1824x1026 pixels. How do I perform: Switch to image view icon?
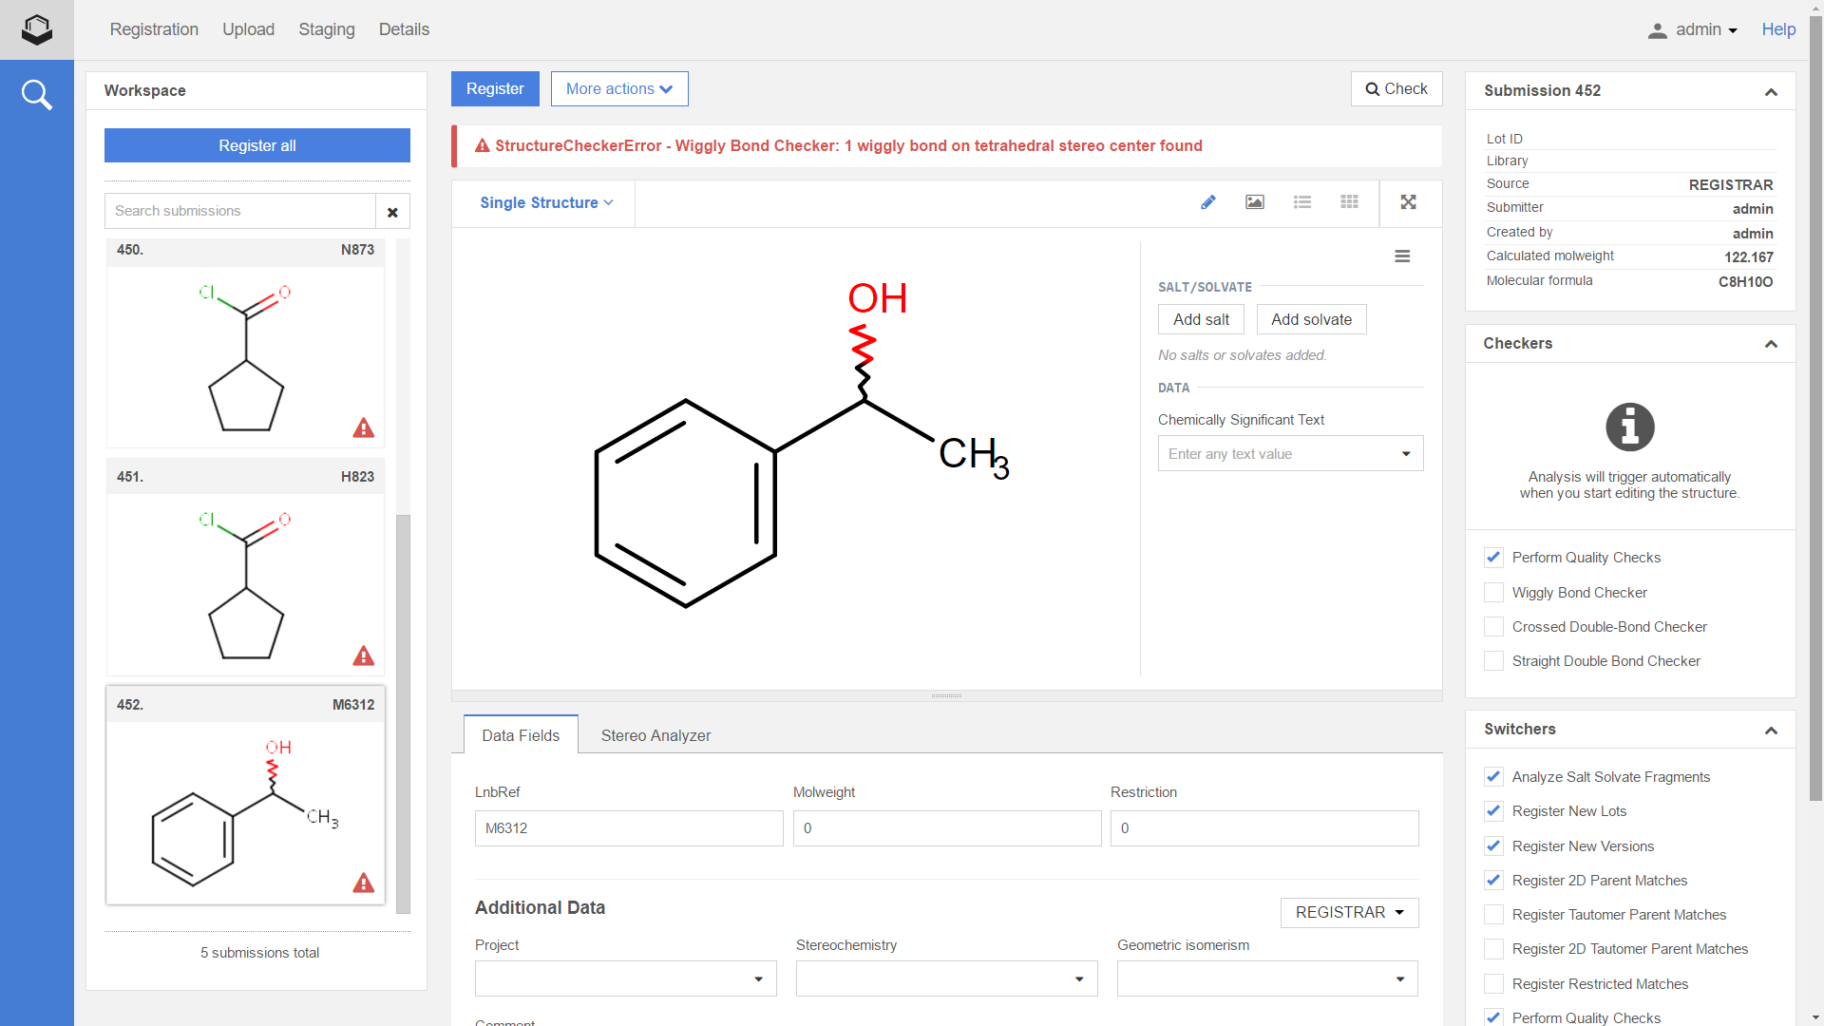pyautogui.click(x=1255, y=202)
